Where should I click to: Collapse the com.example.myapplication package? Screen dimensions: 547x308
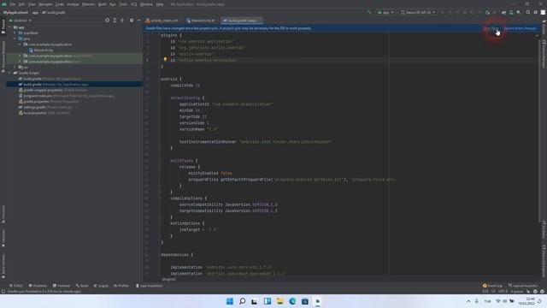pos(20,44)
